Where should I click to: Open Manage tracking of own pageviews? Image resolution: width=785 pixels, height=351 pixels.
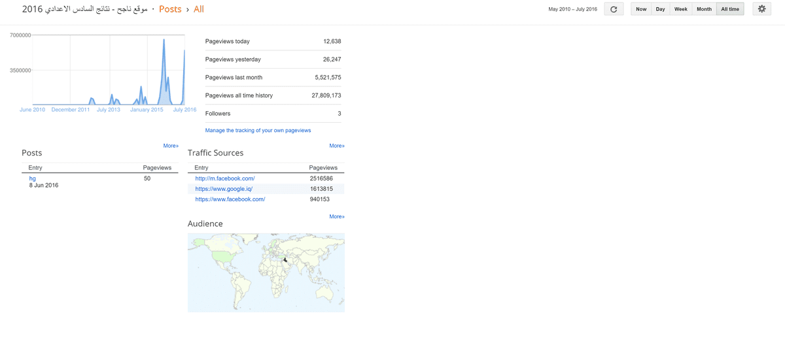tap(258, 131)
